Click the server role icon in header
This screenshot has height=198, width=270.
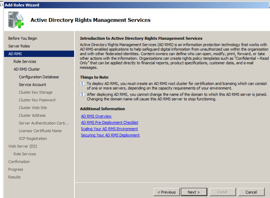click(16, 20)
